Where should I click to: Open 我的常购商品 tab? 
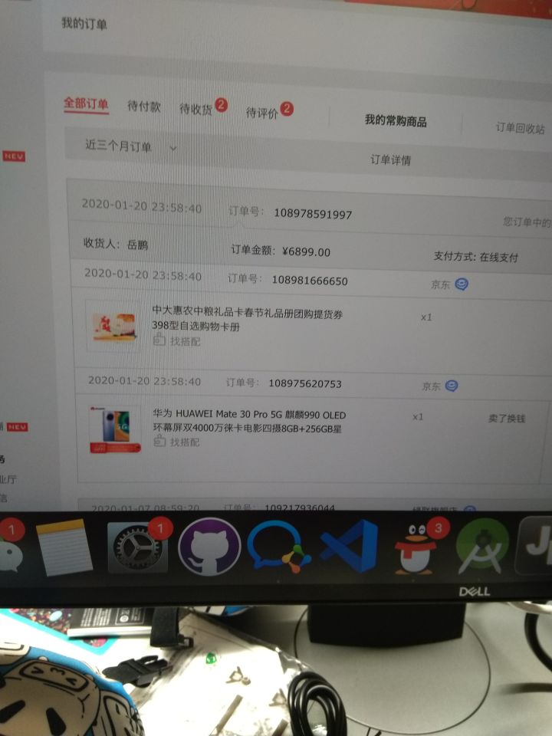tap(396, 120)
